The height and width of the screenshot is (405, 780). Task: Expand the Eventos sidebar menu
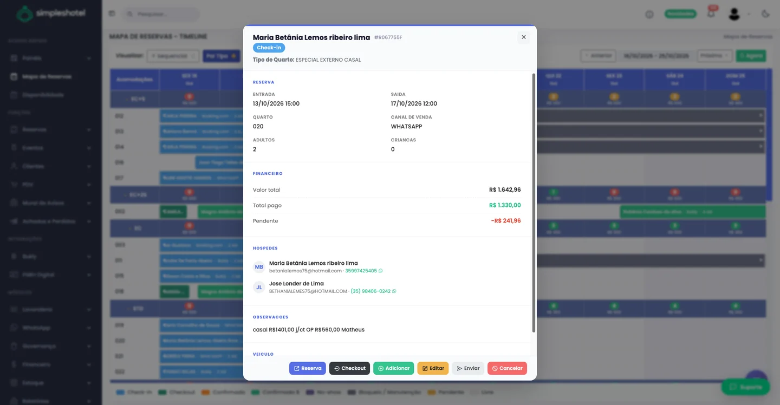pos(51,148)
